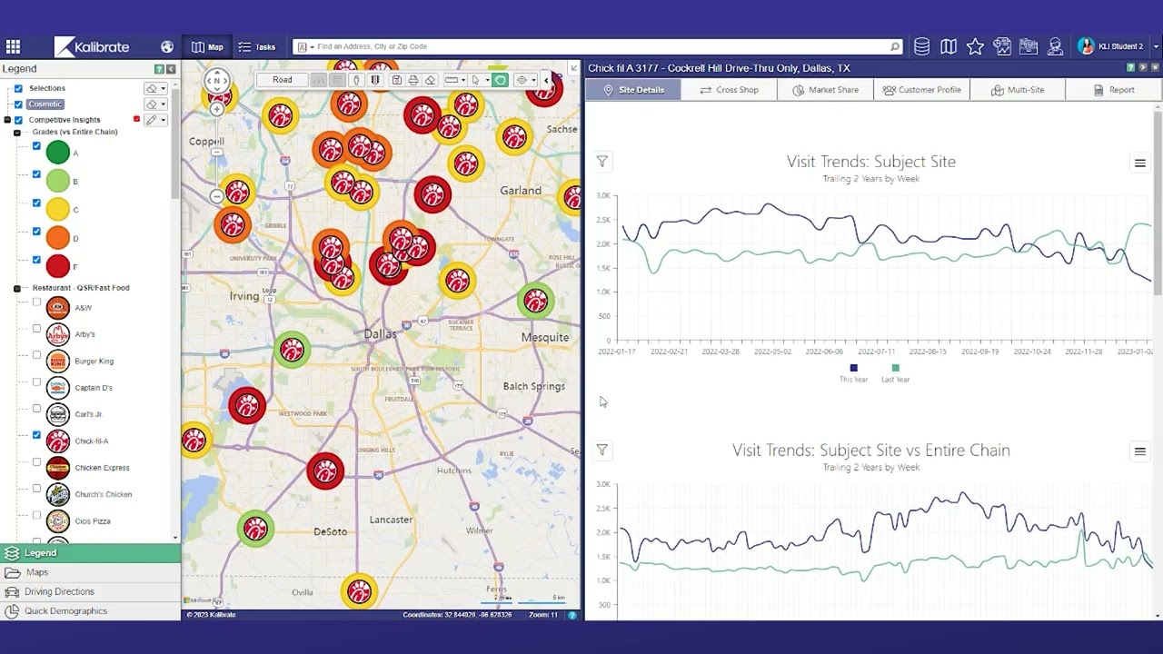Uncheck grade A checkbox
This screenshot has width=1163, height=654.
pyautogui.click(x=36, y=146)
